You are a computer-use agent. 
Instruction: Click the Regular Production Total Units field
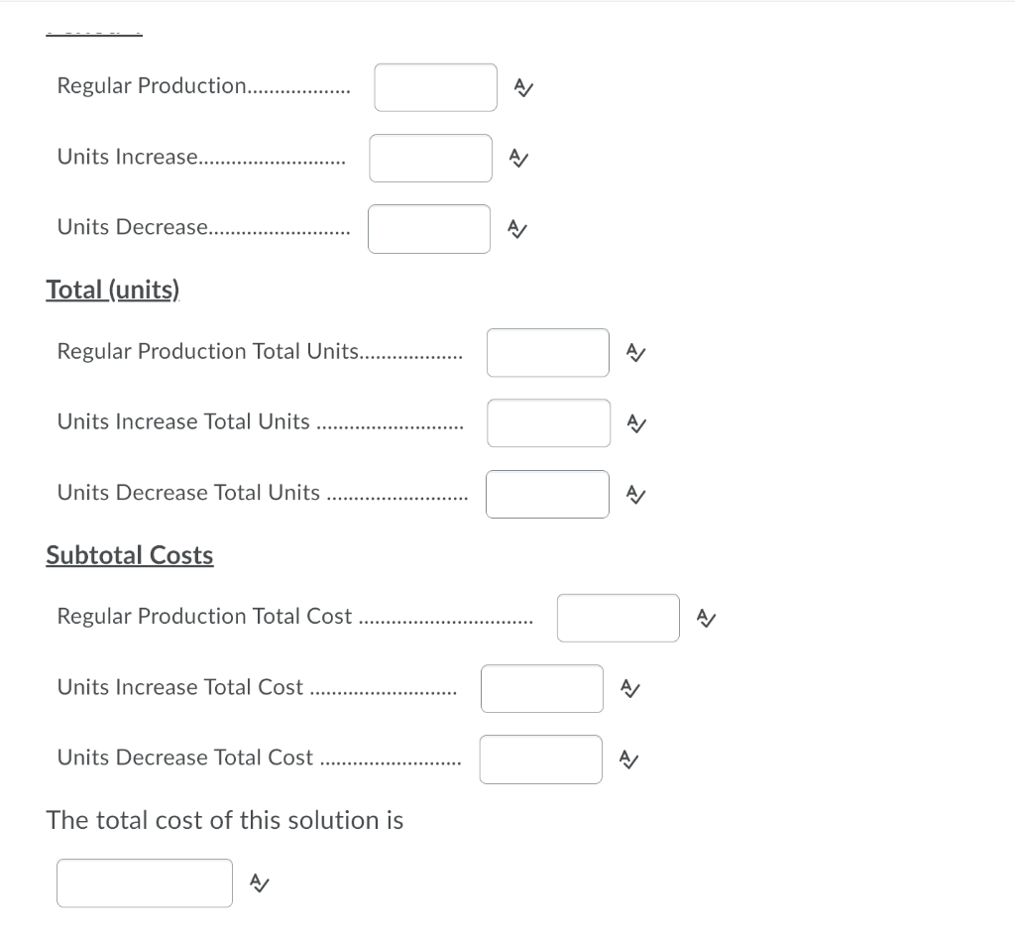point(547,353)
